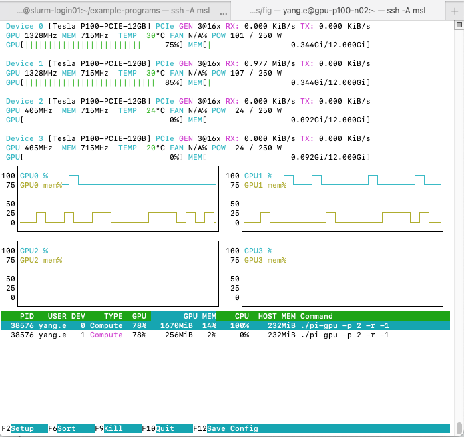
Task: Click the HOST MEM column header
Action: (276, 316)
